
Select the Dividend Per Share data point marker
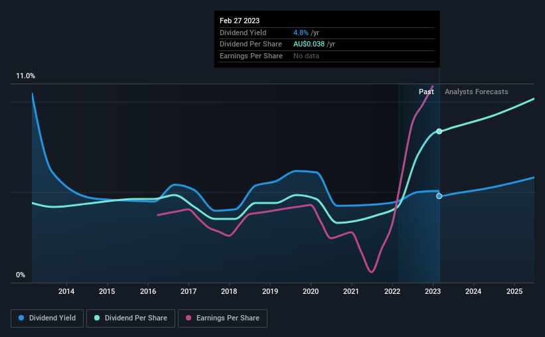439,131
